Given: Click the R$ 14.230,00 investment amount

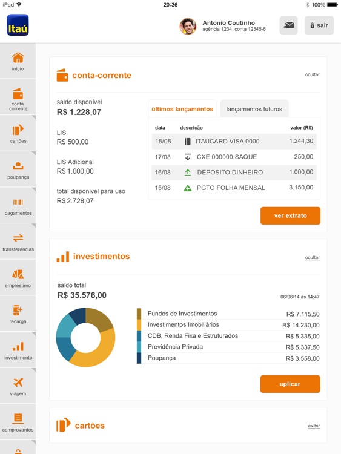Looking at the screenshot, I should [x=301, y=326].
